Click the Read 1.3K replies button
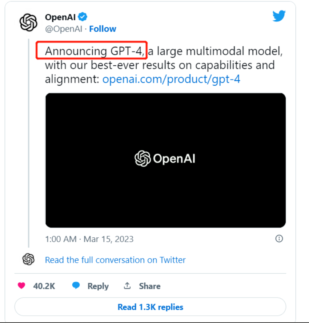Image resolution: width=309 pixels, height=323 pixels. (150, 307)
